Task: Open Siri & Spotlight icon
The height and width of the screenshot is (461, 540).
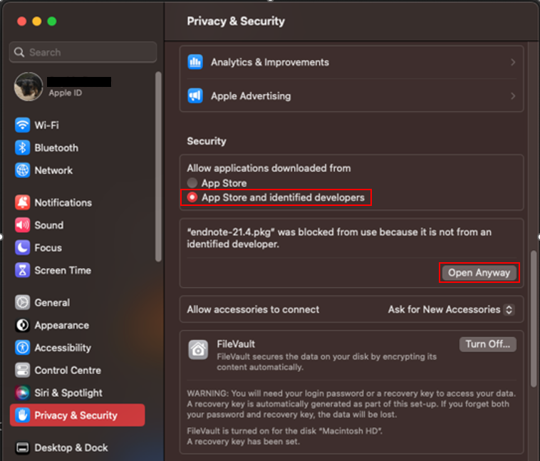Action: coord(23,393)
